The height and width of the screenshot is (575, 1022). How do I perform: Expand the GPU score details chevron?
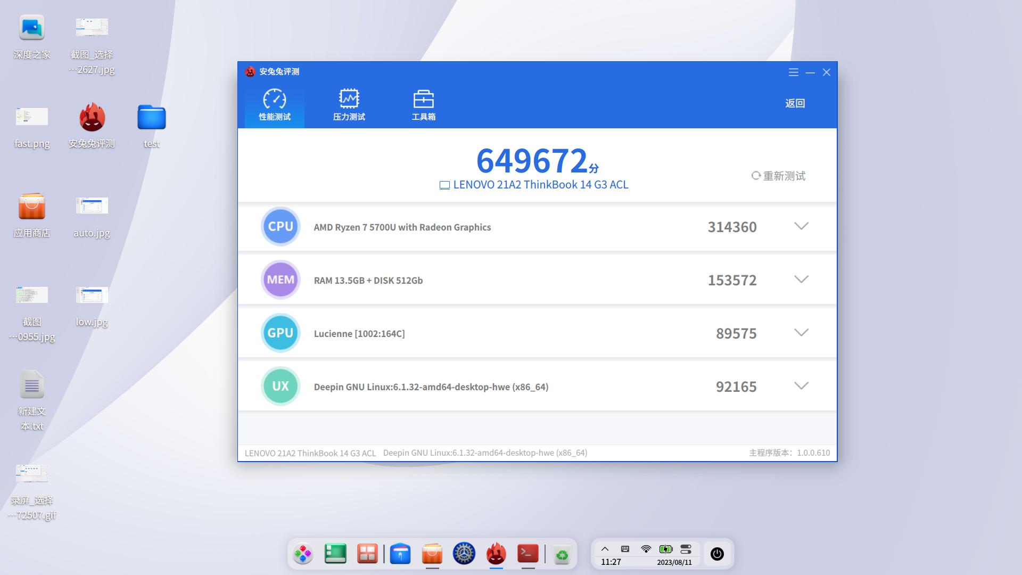801,333
